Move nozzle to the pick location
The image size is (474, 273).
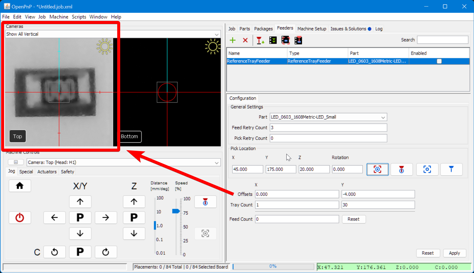tap(451, 169)
